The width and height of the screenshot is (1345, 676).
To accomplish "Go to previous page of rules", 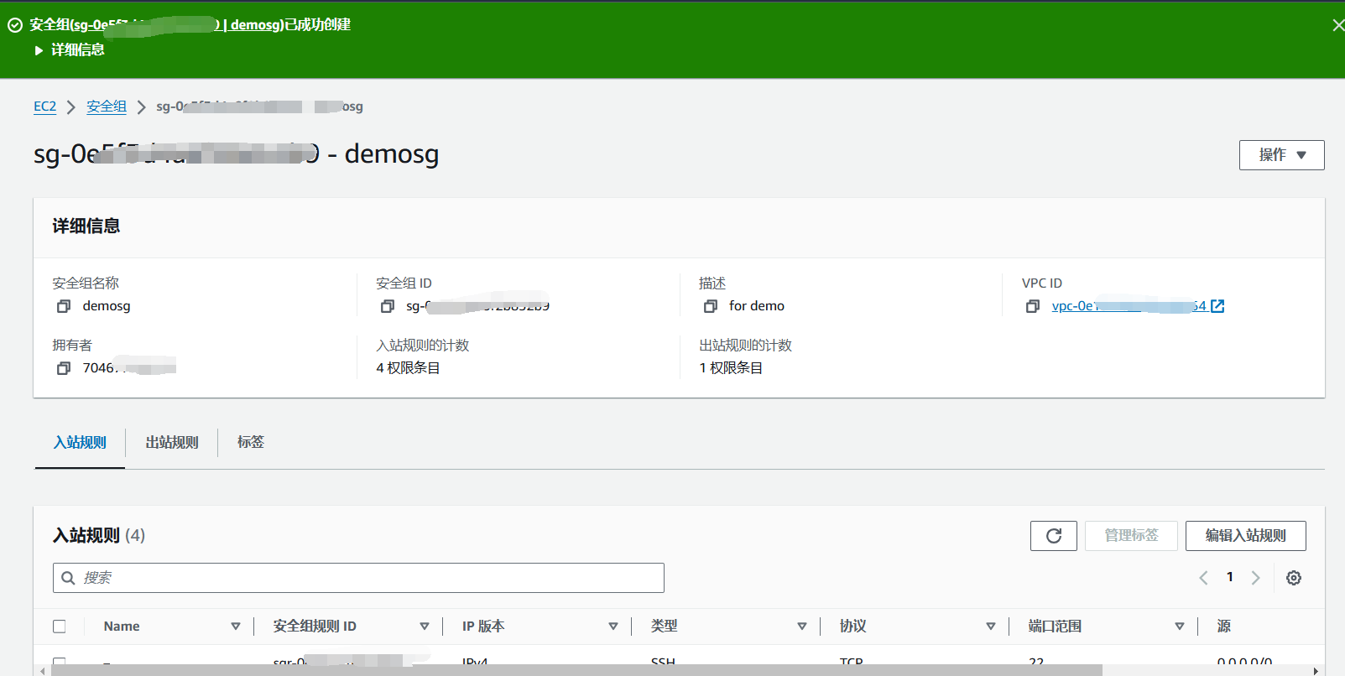I will 1203,578.
